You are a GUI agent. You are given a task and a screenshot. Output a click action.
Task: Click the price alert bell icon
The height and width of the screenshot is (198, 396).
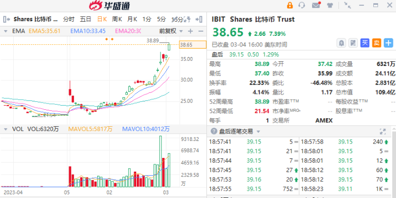tap(342, 43)
